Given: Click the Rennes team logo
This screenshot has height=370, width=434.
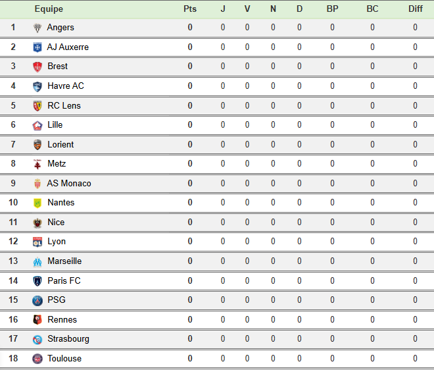Looking at the screenshot, I should 37,320.
